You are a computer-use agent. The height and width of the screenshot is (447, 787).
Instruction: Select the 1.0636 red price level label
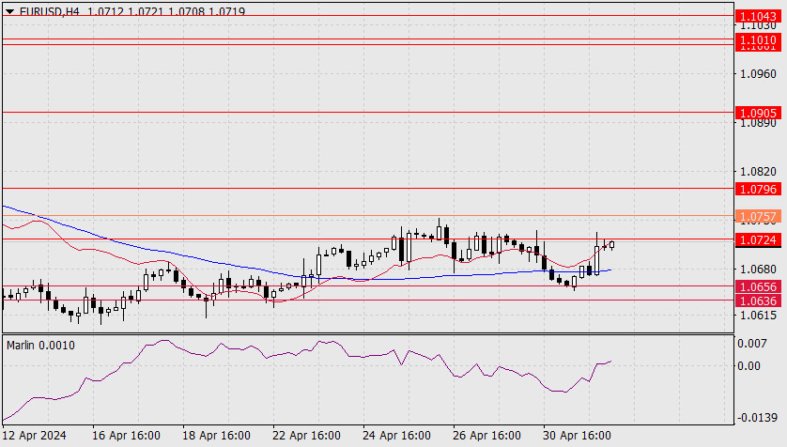(759, 301)
